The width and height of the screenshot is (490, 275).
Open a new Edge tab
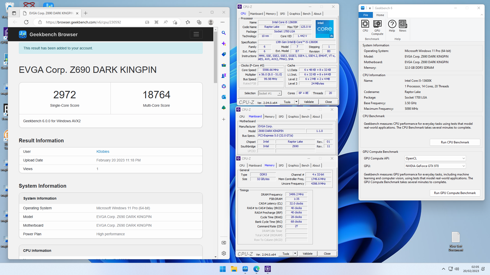(86, 13)
